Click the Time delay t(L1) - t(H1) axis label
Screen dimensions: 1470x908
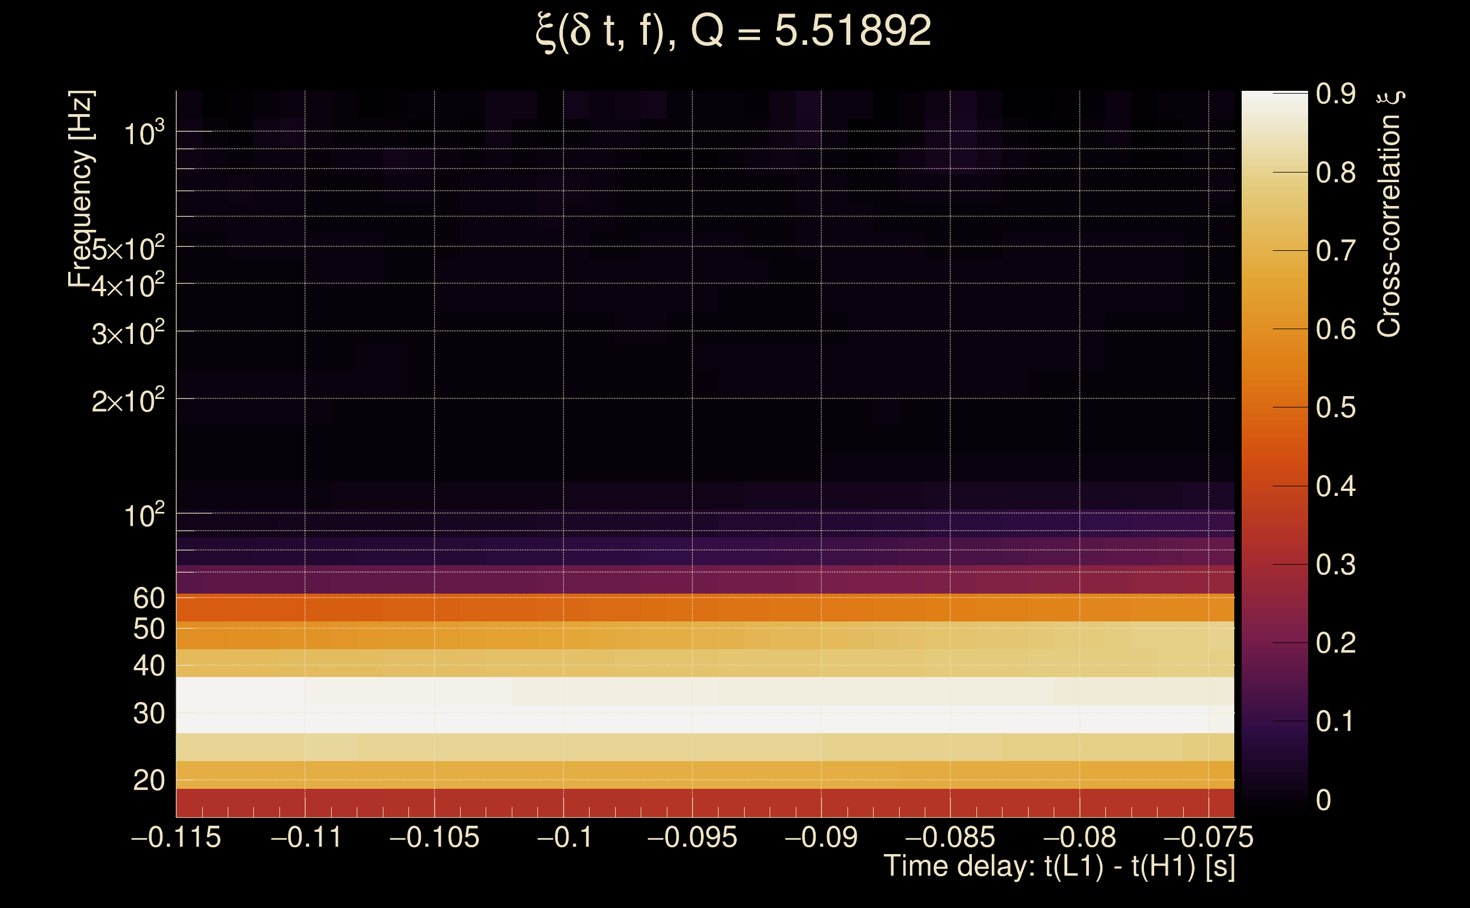point(1059,867)
